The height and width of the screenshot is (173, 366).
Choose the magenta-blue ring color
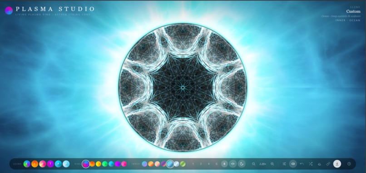click(x=86, y=164)
